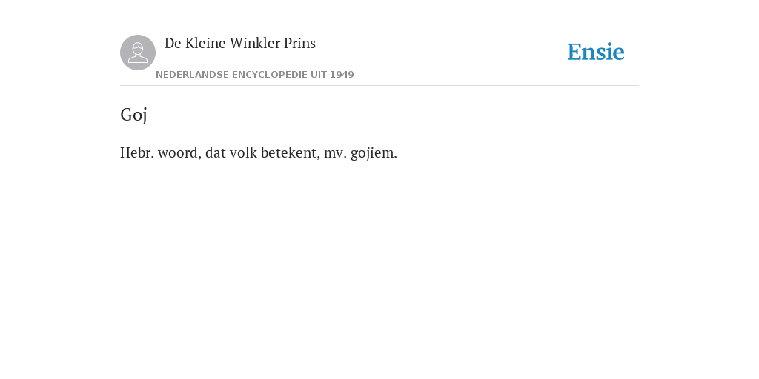This screenshot has width=759, height=379.
Task: Click the horizontal divider under the header
Action: point(379,86)
